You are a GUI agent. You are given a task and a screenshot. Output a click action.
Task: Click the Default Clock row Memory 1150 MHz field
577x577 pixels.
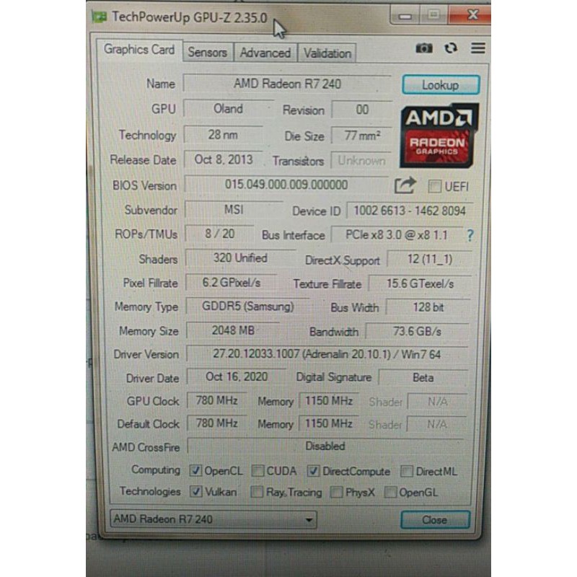pos(329,423)
